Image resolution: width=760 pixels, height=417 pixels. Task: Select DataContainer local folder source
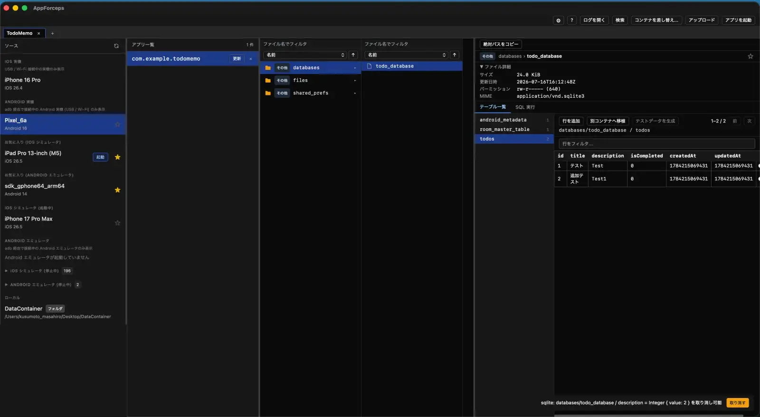[63, 312]
